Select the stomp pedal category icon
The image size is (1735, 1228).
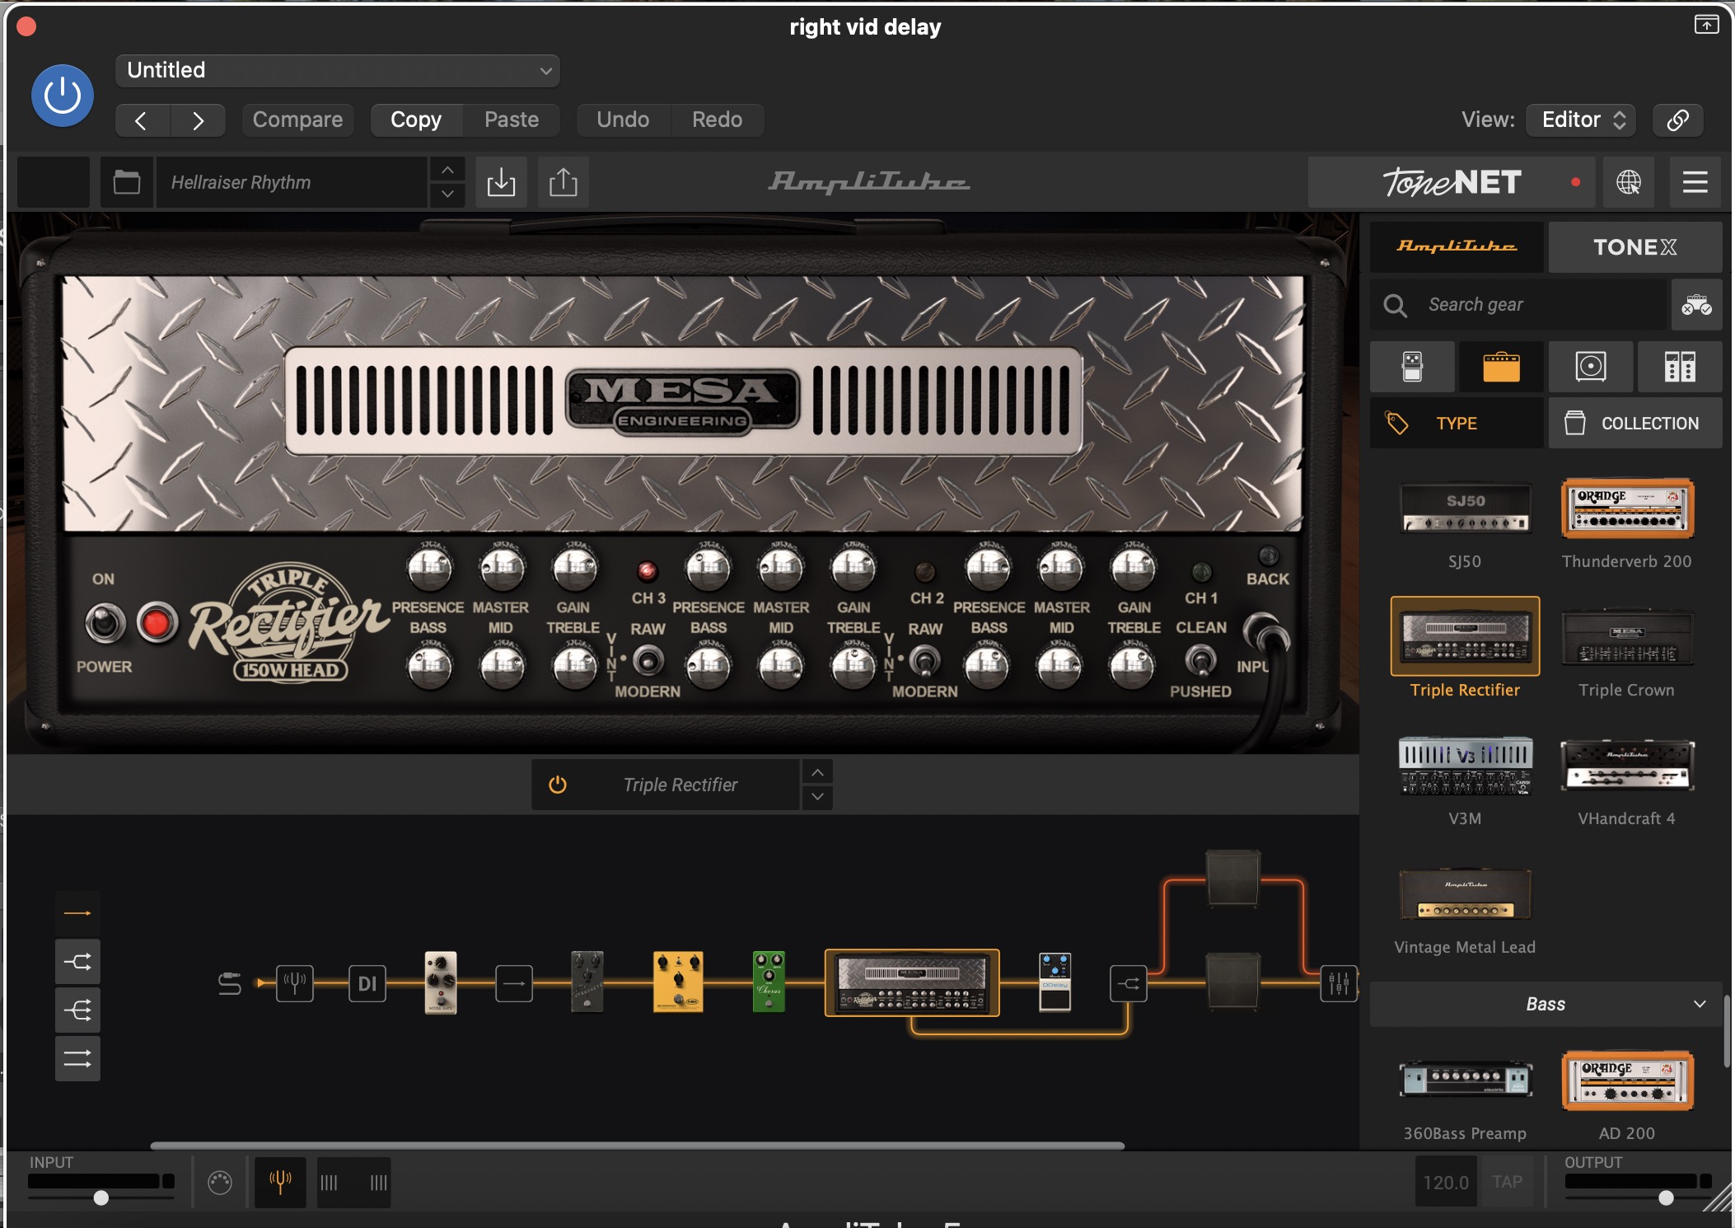(x=1412, y=367)
